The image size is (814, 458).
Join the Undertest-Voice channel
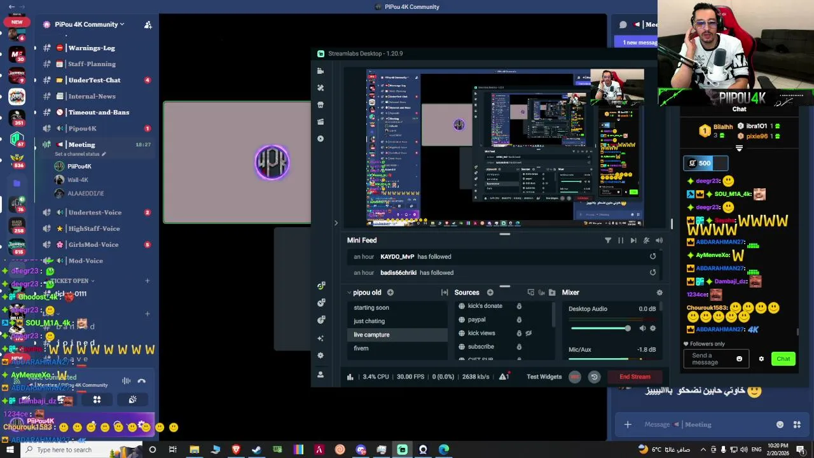point(95,212)
